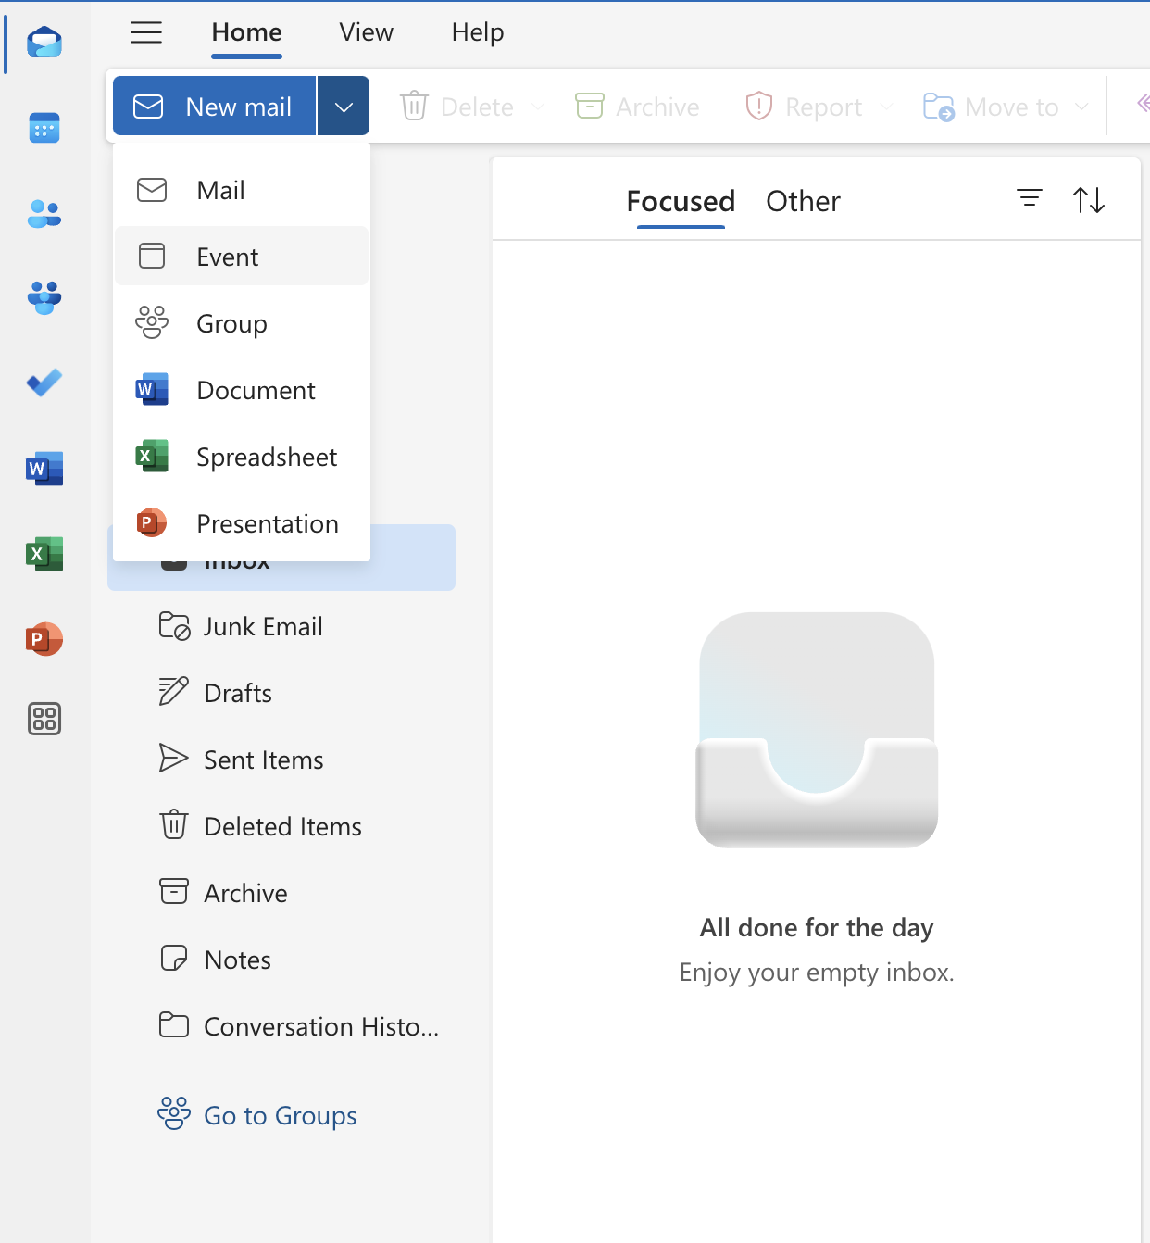Open Calendar from the left app rail
The width and height of the screenshot is (1150, 1243).
pos(44,128)
